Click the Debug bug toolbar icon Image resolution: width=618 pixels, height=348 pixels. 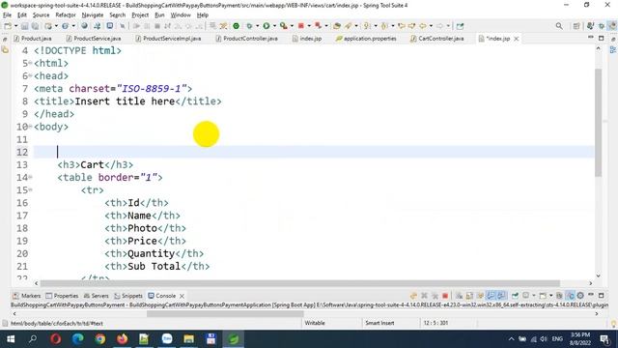tap(249, 26)
